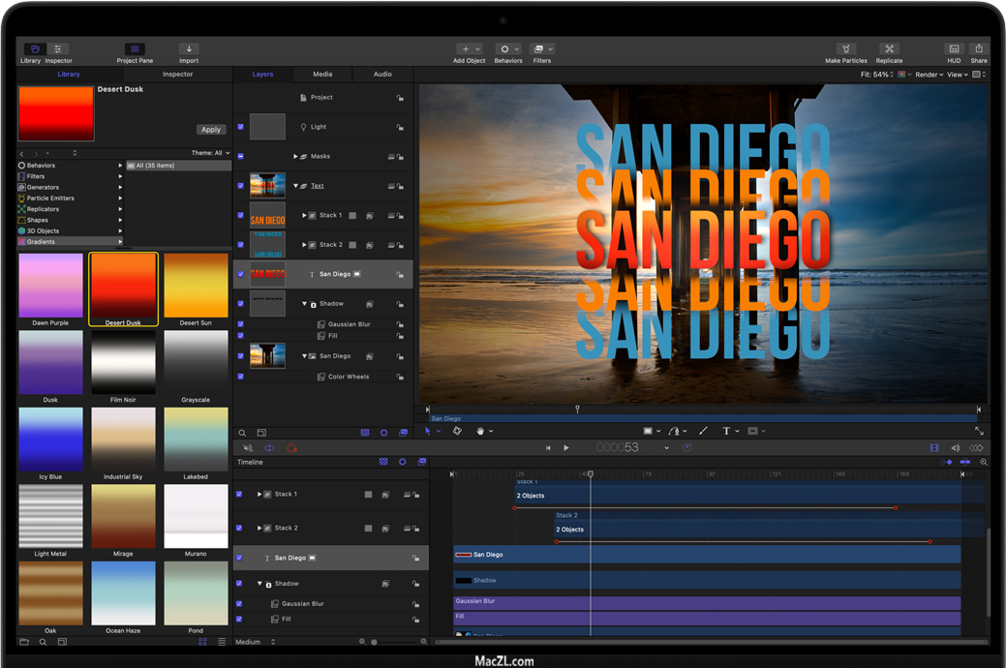The width and height of the screenshot is (1007, 668).
Task: Click the Replicate icon
Action: [x=889, y=49]
